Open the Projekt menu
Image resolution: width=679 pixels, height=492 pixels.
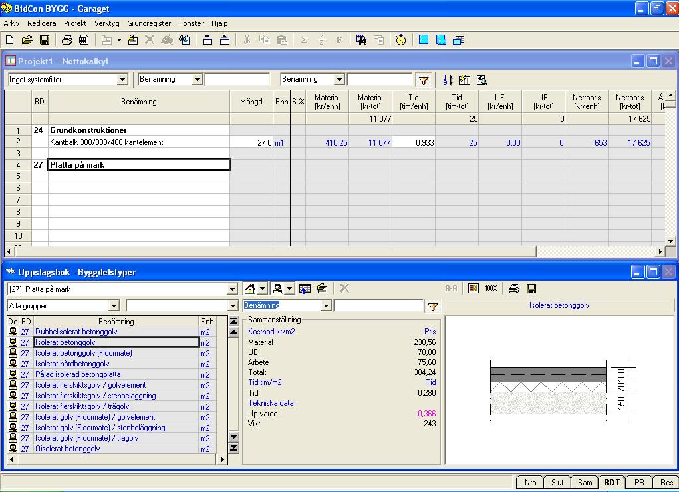click(75, 23)
